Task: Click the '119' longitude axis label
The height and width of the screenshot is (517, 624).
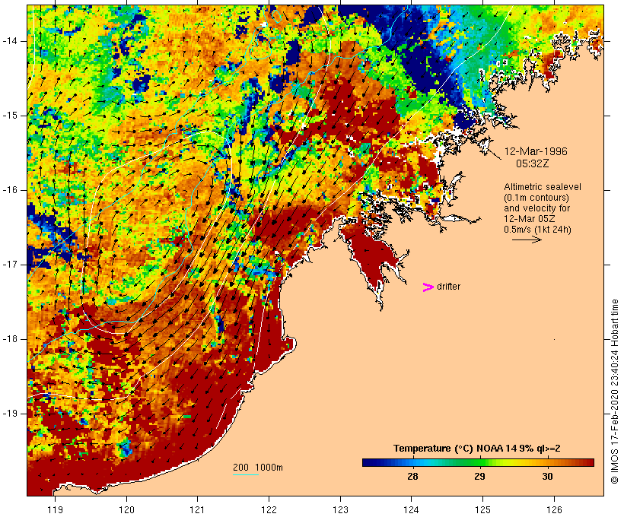Action: (55, 509)
